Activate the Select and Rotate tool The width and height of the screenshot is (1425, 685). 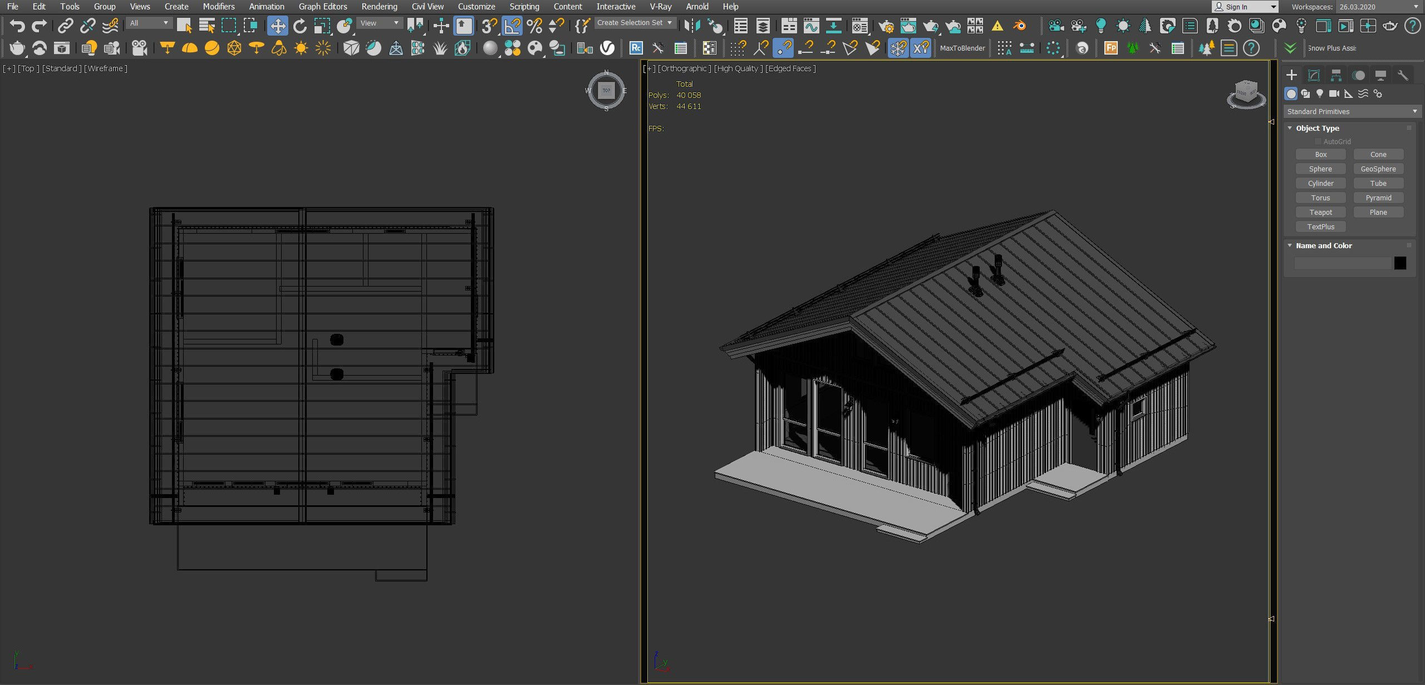[299, 26]
